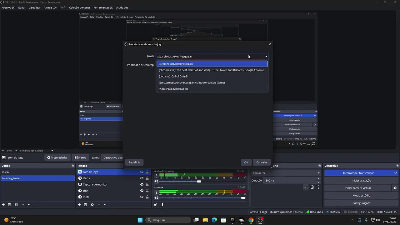
Task: Select the 'tela de gamee' scene
Action: click(x=37, y=178)
